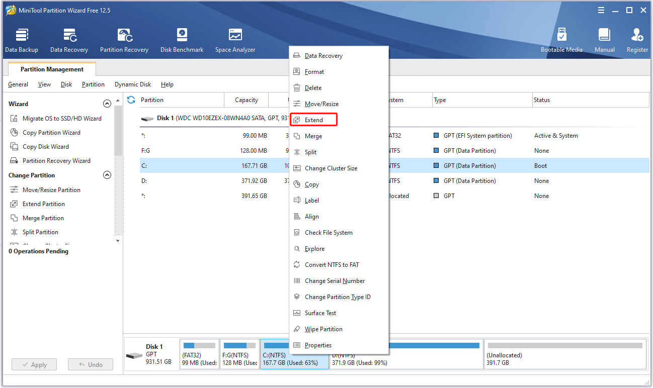Image resolution: width=653 pixels, height=388 pixels.
Task: Launch Migrate OS to SSD/HD Wizard
Action: point(56,119)
